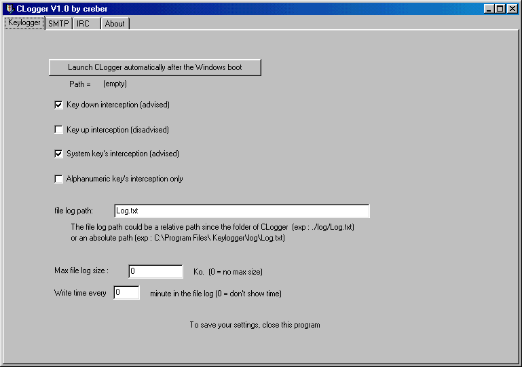Enable Key up interception (disadvised)

point(59,130)
